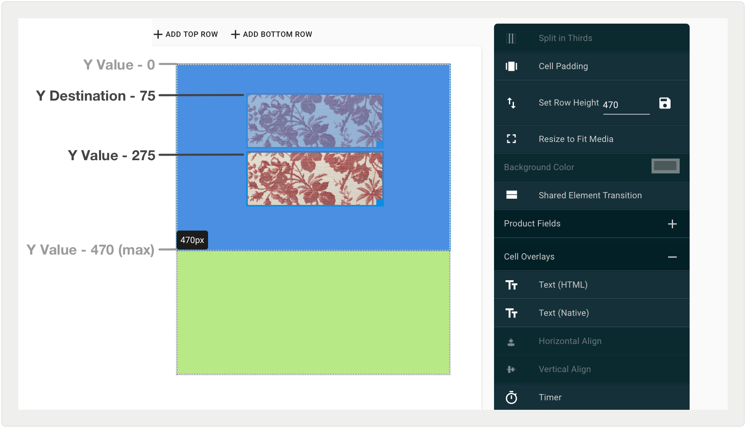Viewport: 746px width, 428px height.
Task: Click the Text (Native) overlay icon
Action: coord(511,313)
